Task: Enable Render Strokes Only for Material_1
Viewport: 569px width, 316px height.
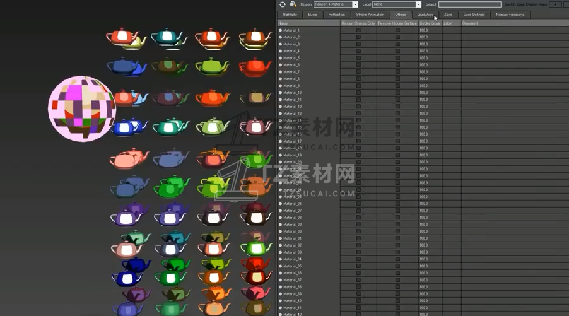Action: point(358,30)
